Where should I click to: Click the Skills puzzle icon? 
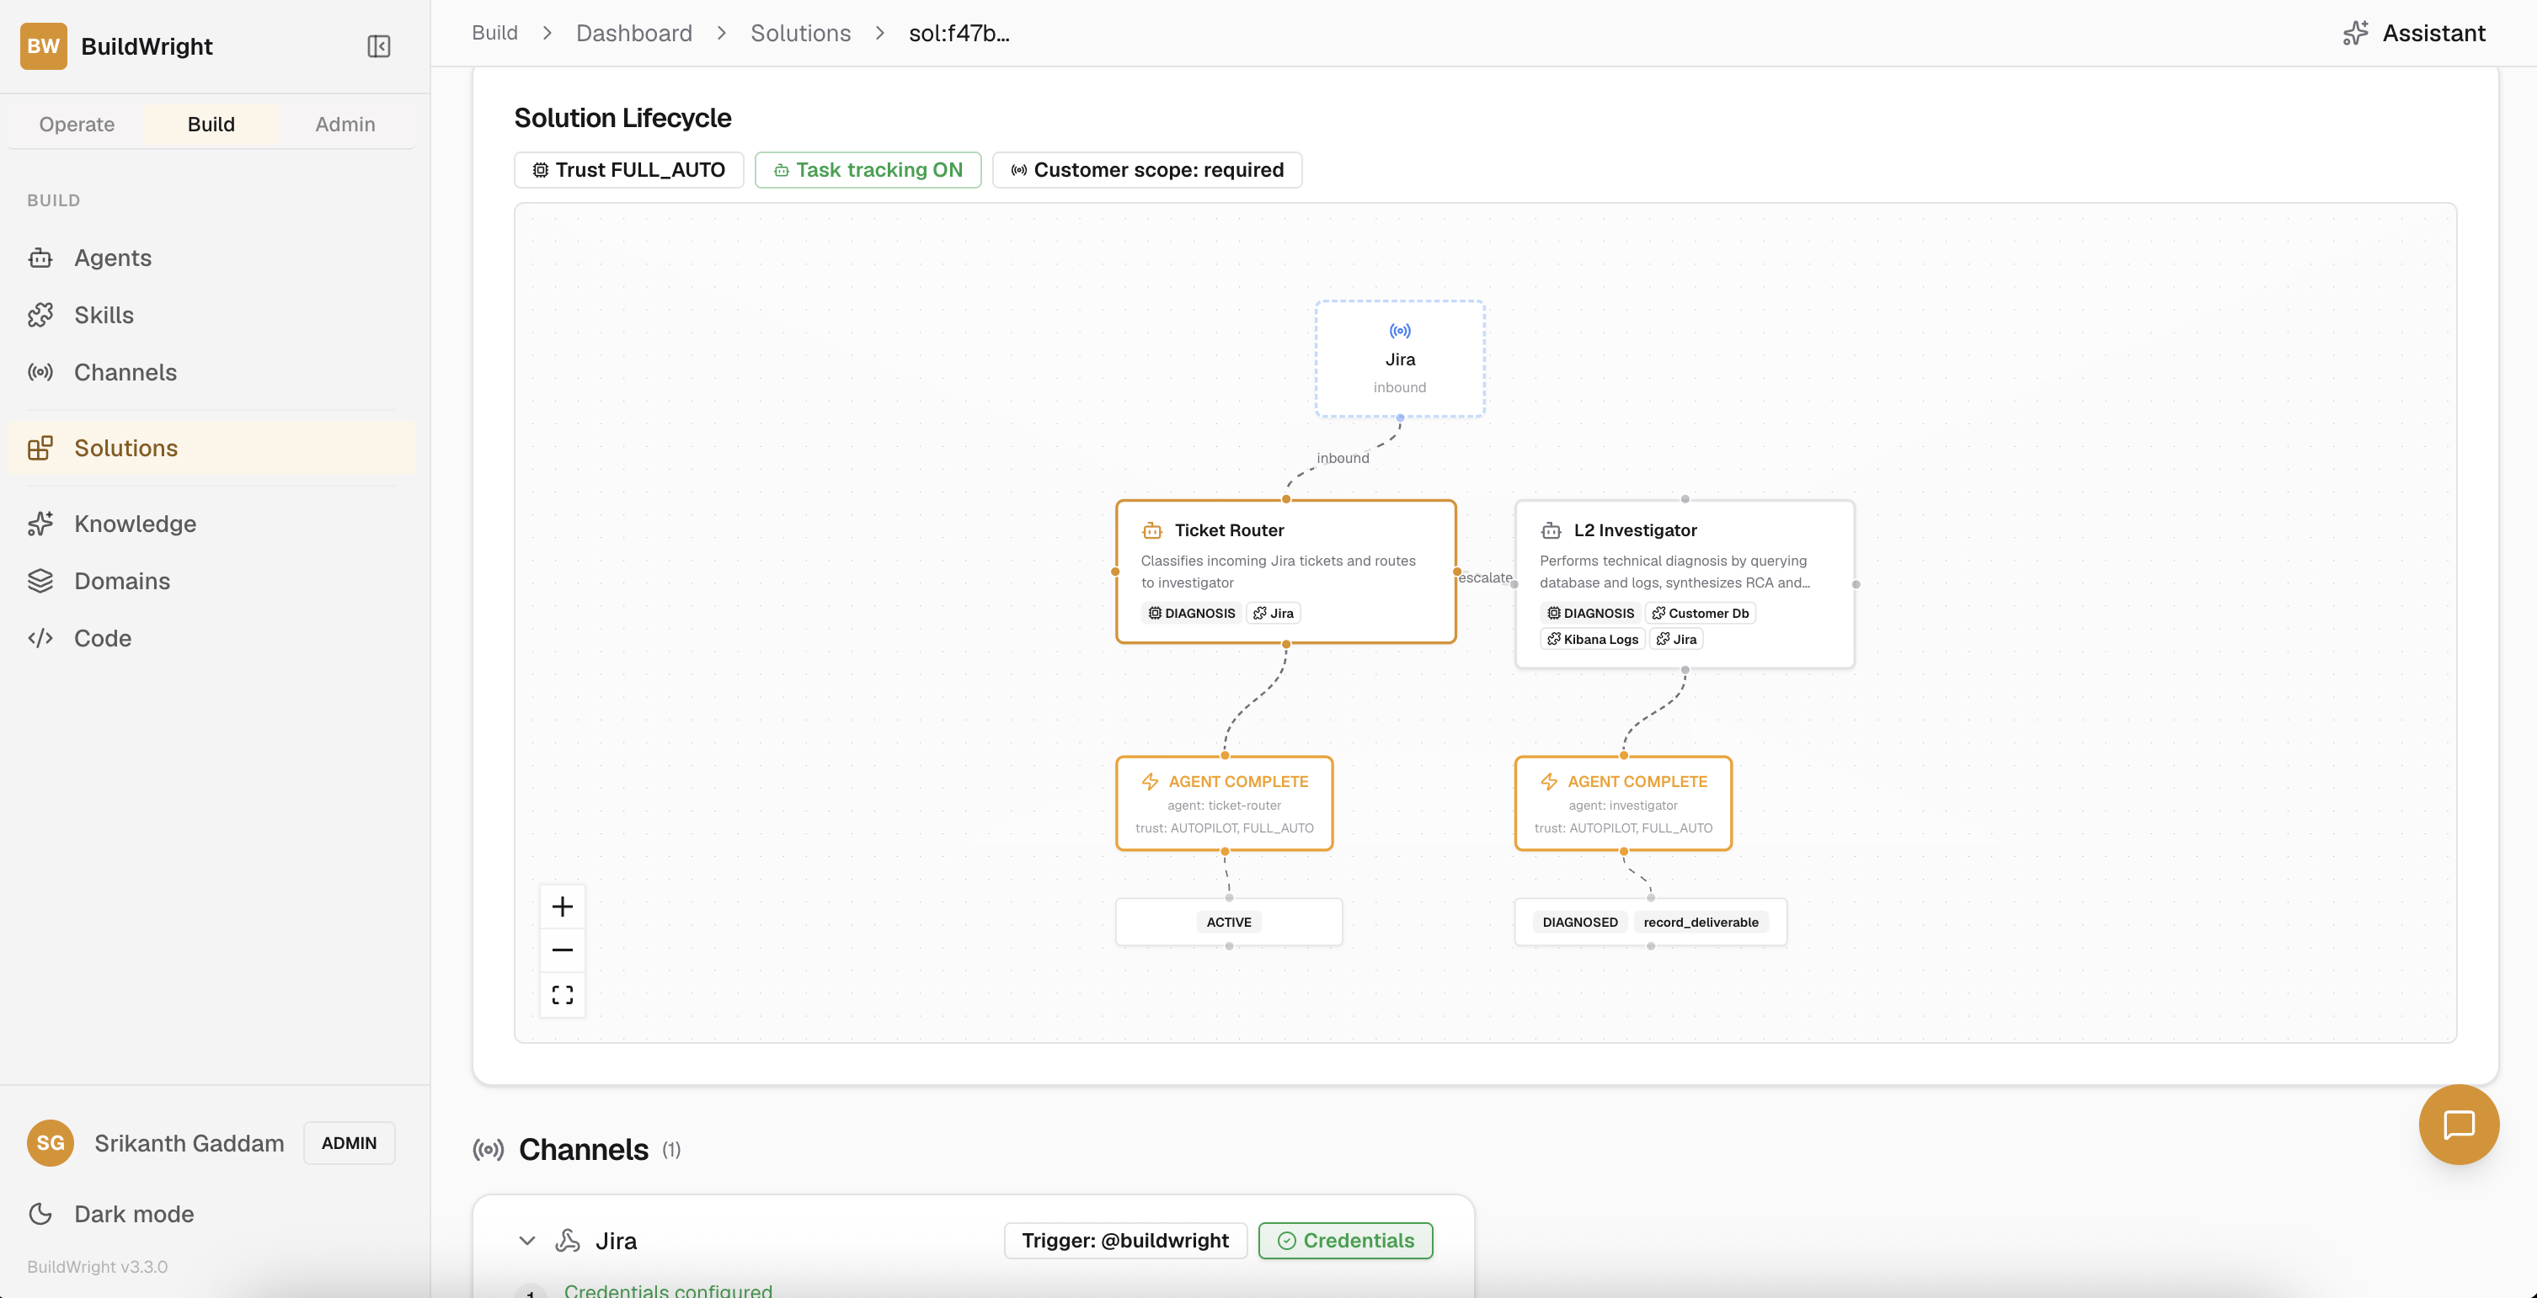(x=40, y=315)
